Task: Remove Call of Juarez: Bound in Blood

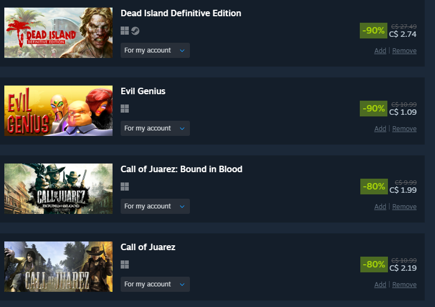Action: 404,207
